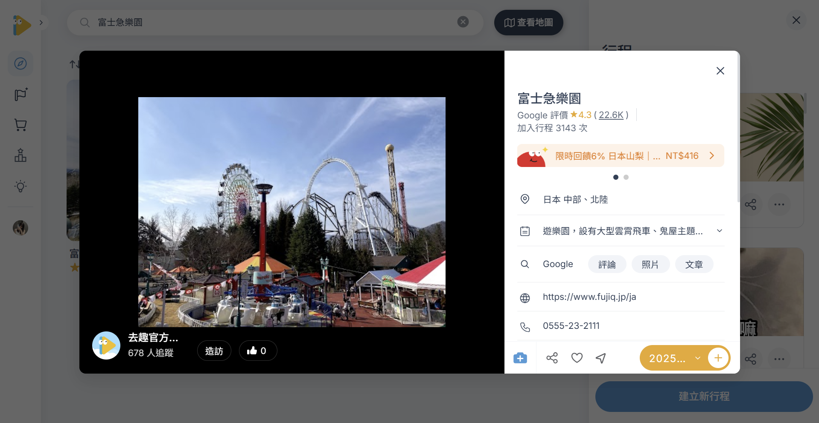Viewport: 819px width, 423px height.
Task: Click the globe website icon
Action: [x=525, y=298]
